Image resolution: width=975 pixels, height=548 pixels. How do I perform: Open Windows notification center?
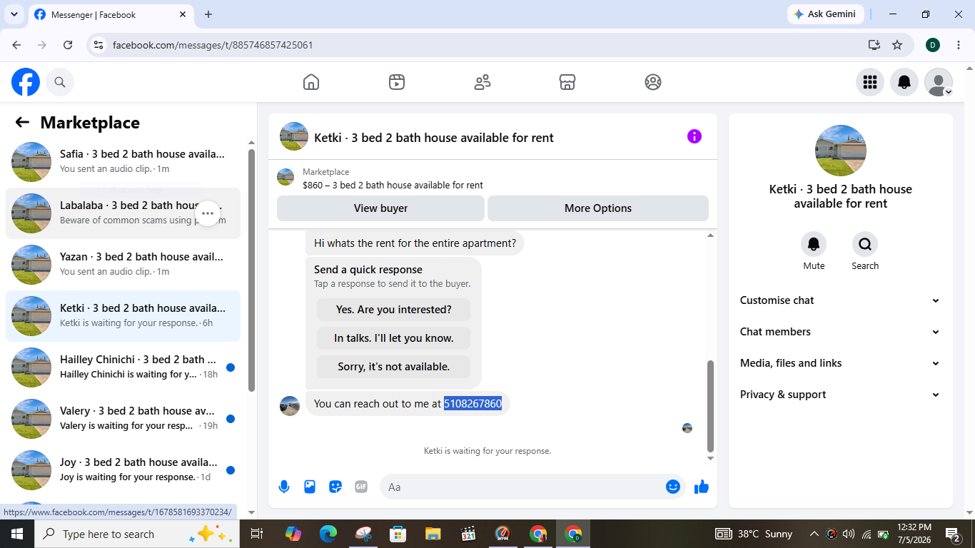(953, 534)
